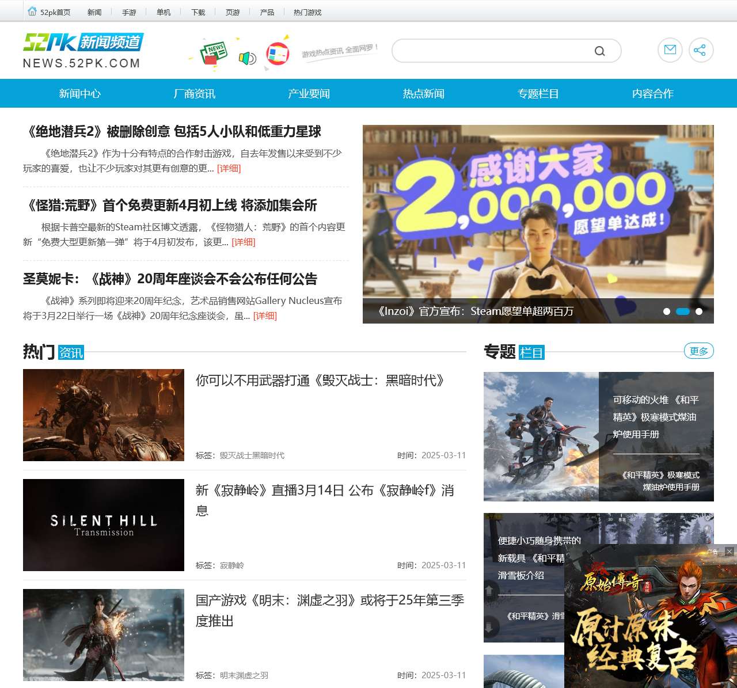Click the 《Inzoi》官方宣布 banner caption
The image size is (737, 688).
(x=474, y=311)
